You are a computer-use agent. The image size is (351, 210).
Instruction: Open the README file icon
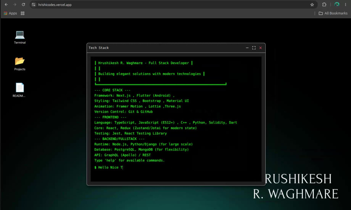pyautogui.click(x=19, y=90)
